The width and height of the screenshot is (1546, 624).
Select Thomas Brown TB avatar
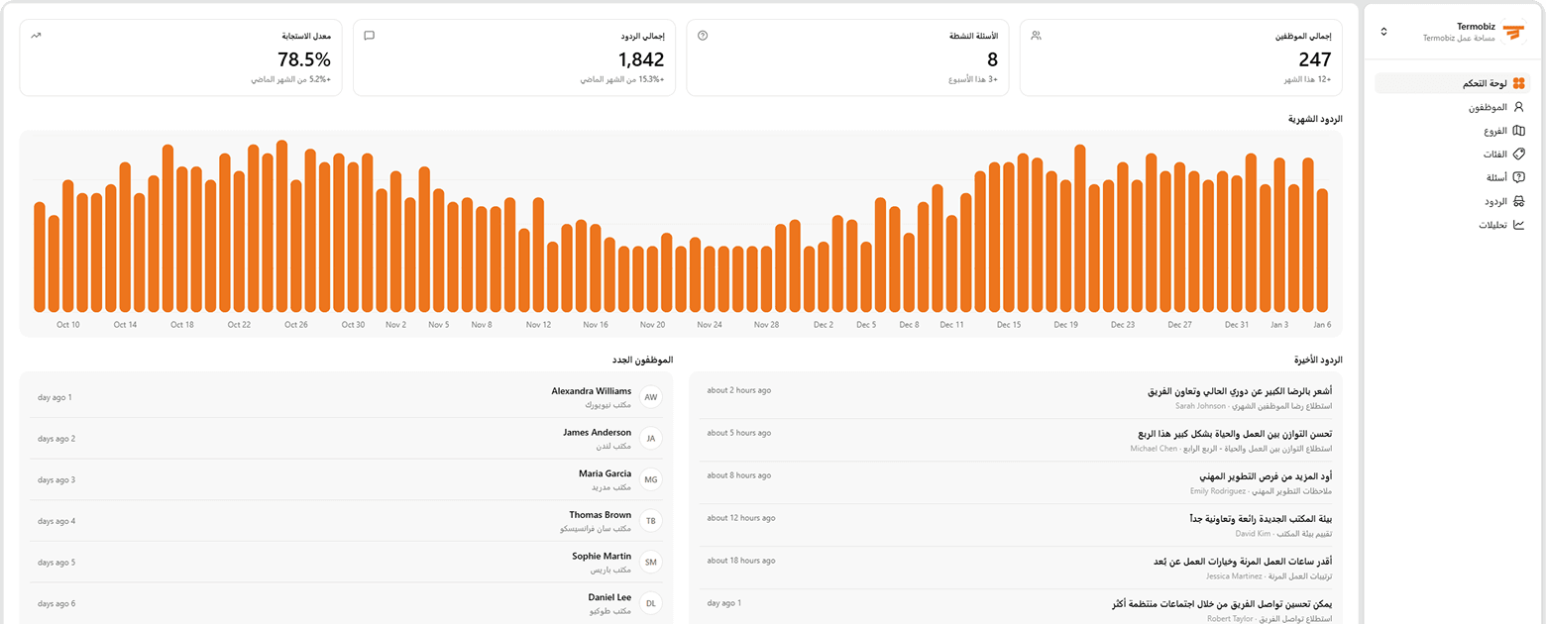[x=650, y=521]
